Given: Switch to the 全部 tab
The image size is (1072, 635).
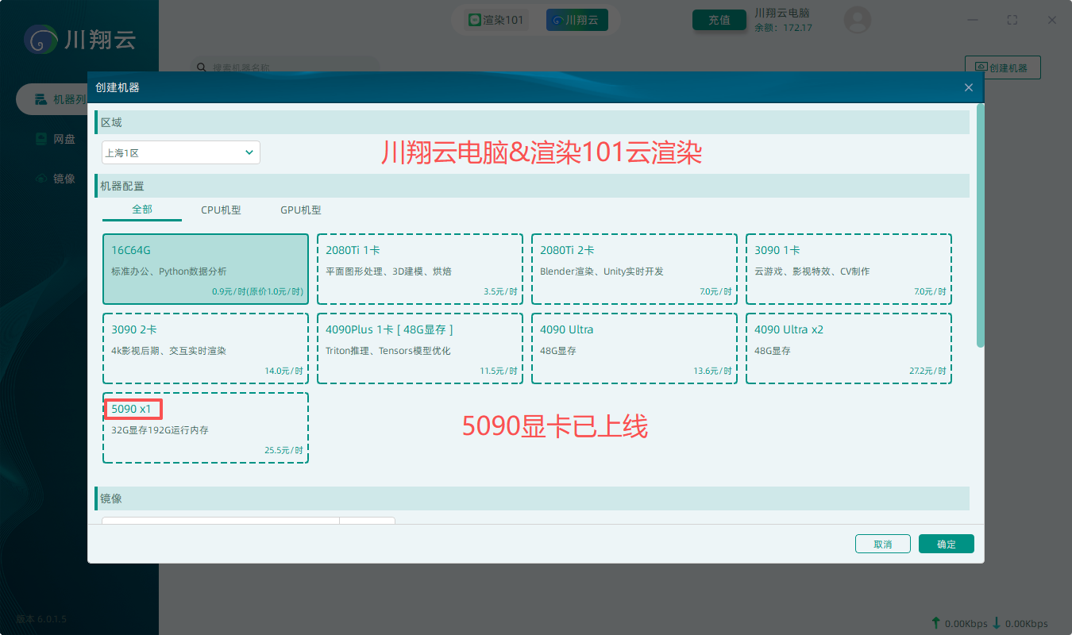Looking at the screenshot, I should 142,210.
